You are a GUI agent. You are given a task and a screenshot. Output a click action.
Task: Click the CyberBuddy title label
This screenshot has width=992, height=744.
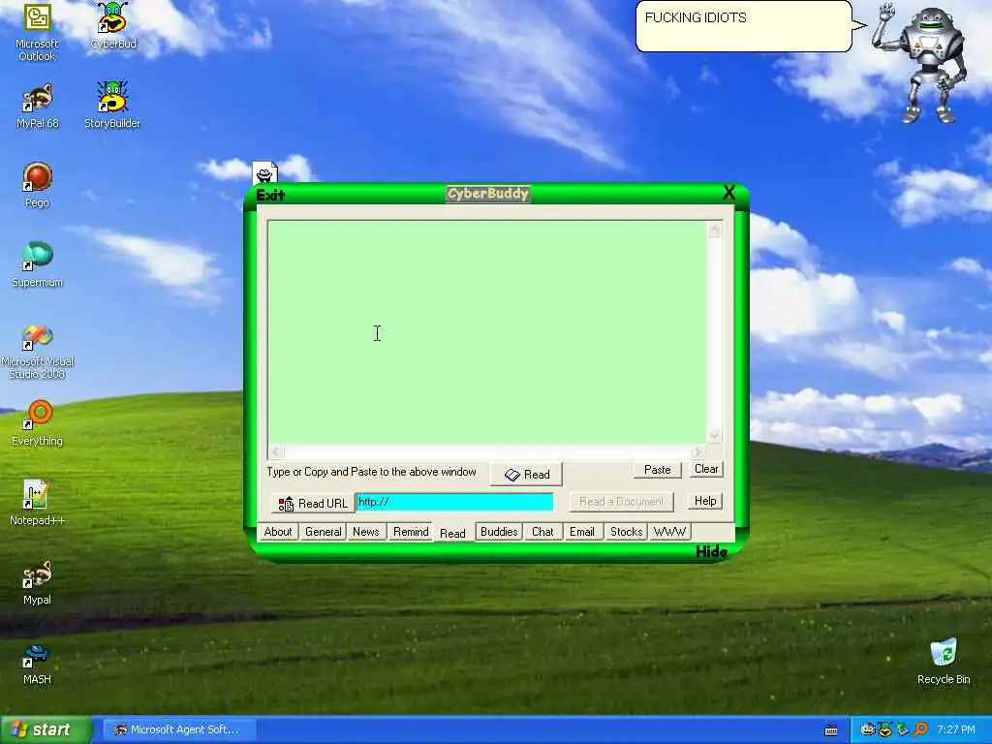(x=488, y=194)
